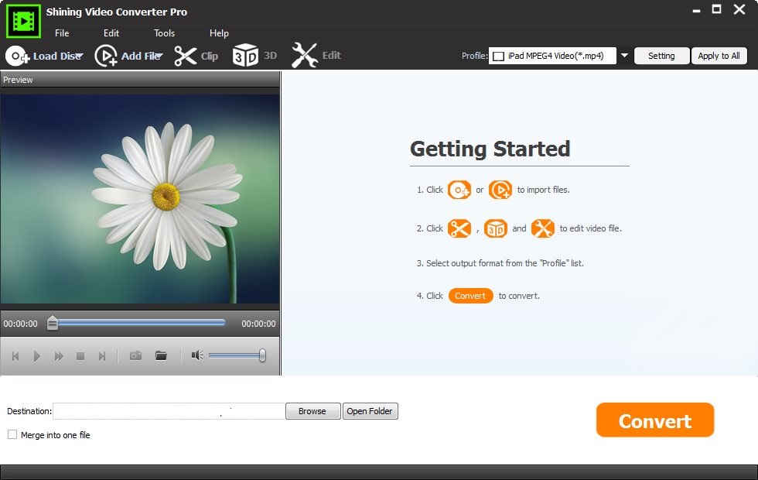Close the application window

(739, 9)
